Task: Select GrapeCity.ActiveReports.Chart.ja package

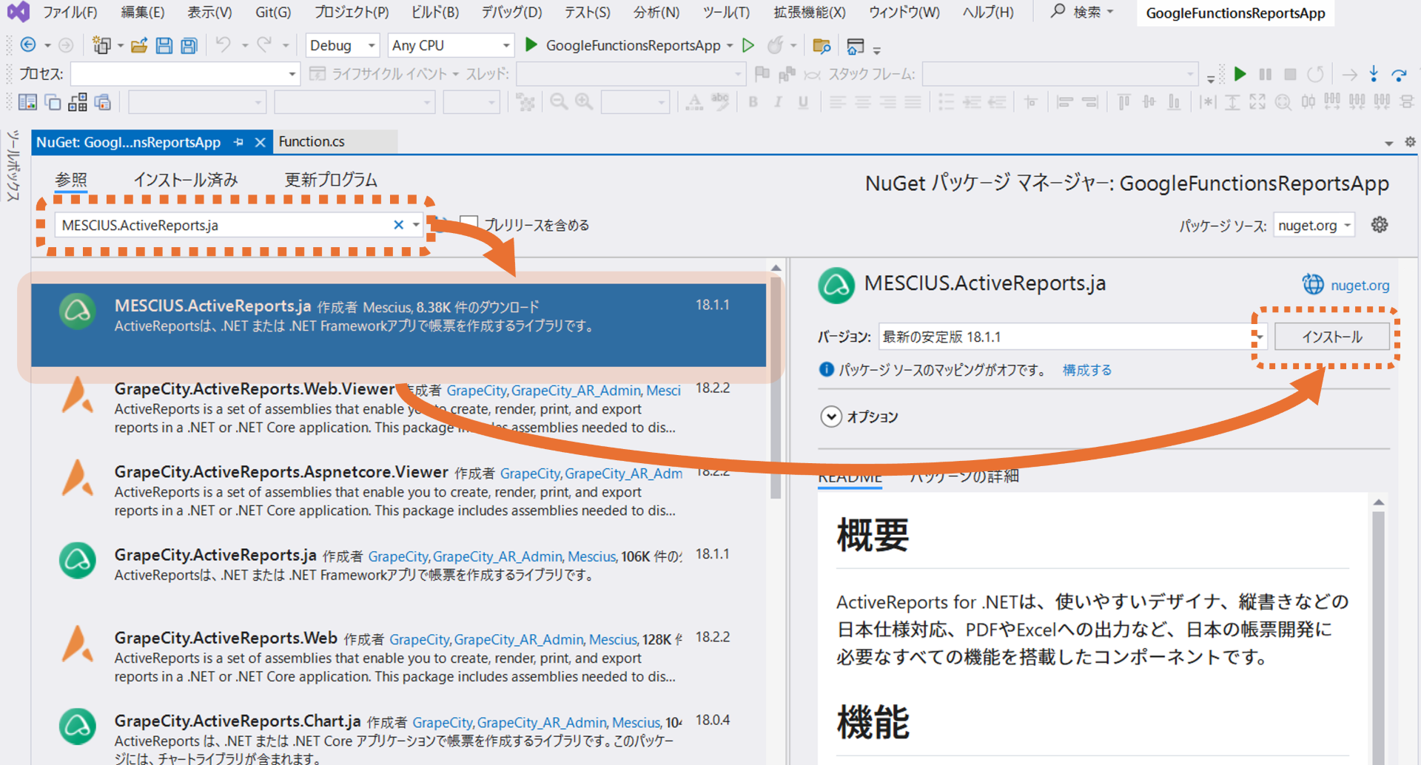Action: pyautogui.click(x=398, y=737)
